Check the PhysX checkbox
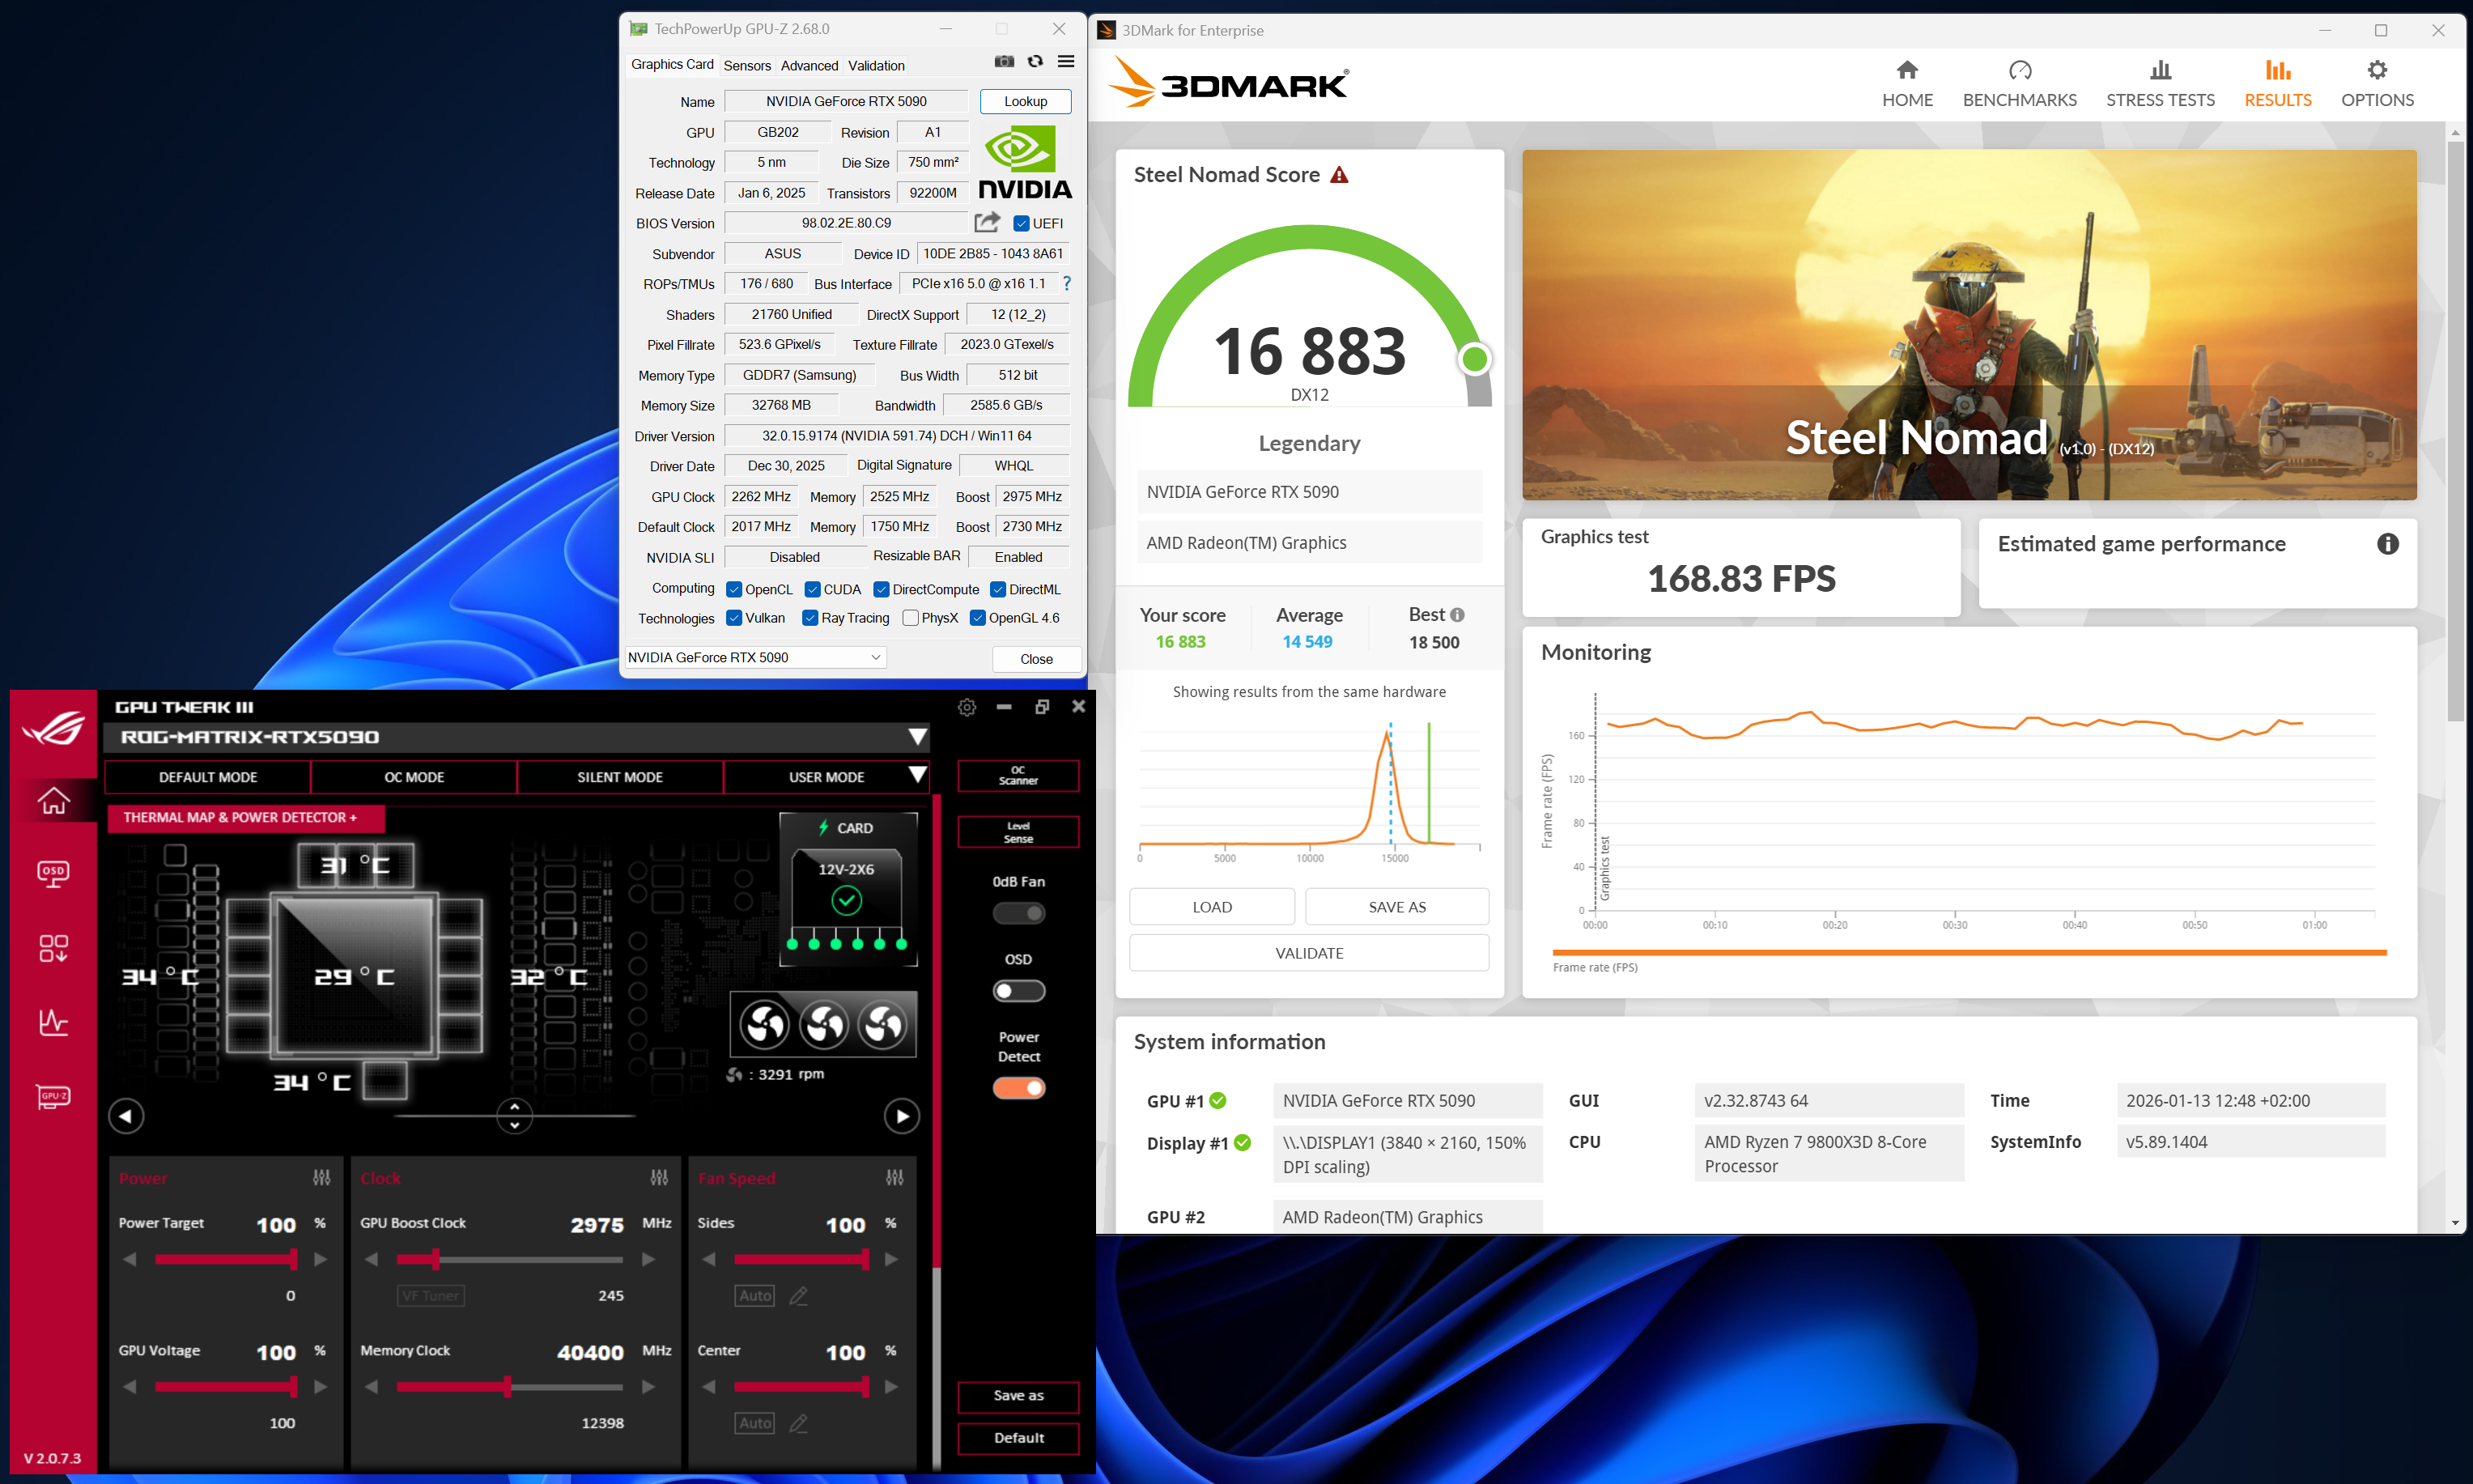 click(x=910, y=618)
